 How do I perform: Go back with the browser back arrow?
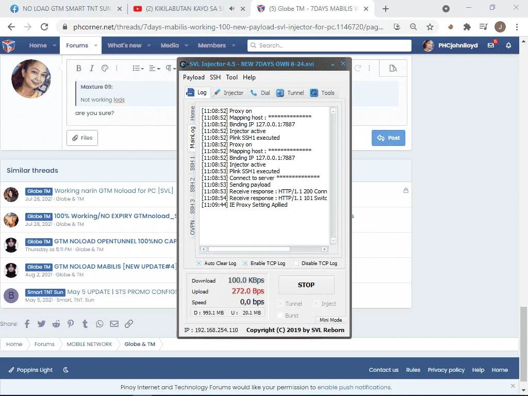pyautogui.click(x=11, y=27)
